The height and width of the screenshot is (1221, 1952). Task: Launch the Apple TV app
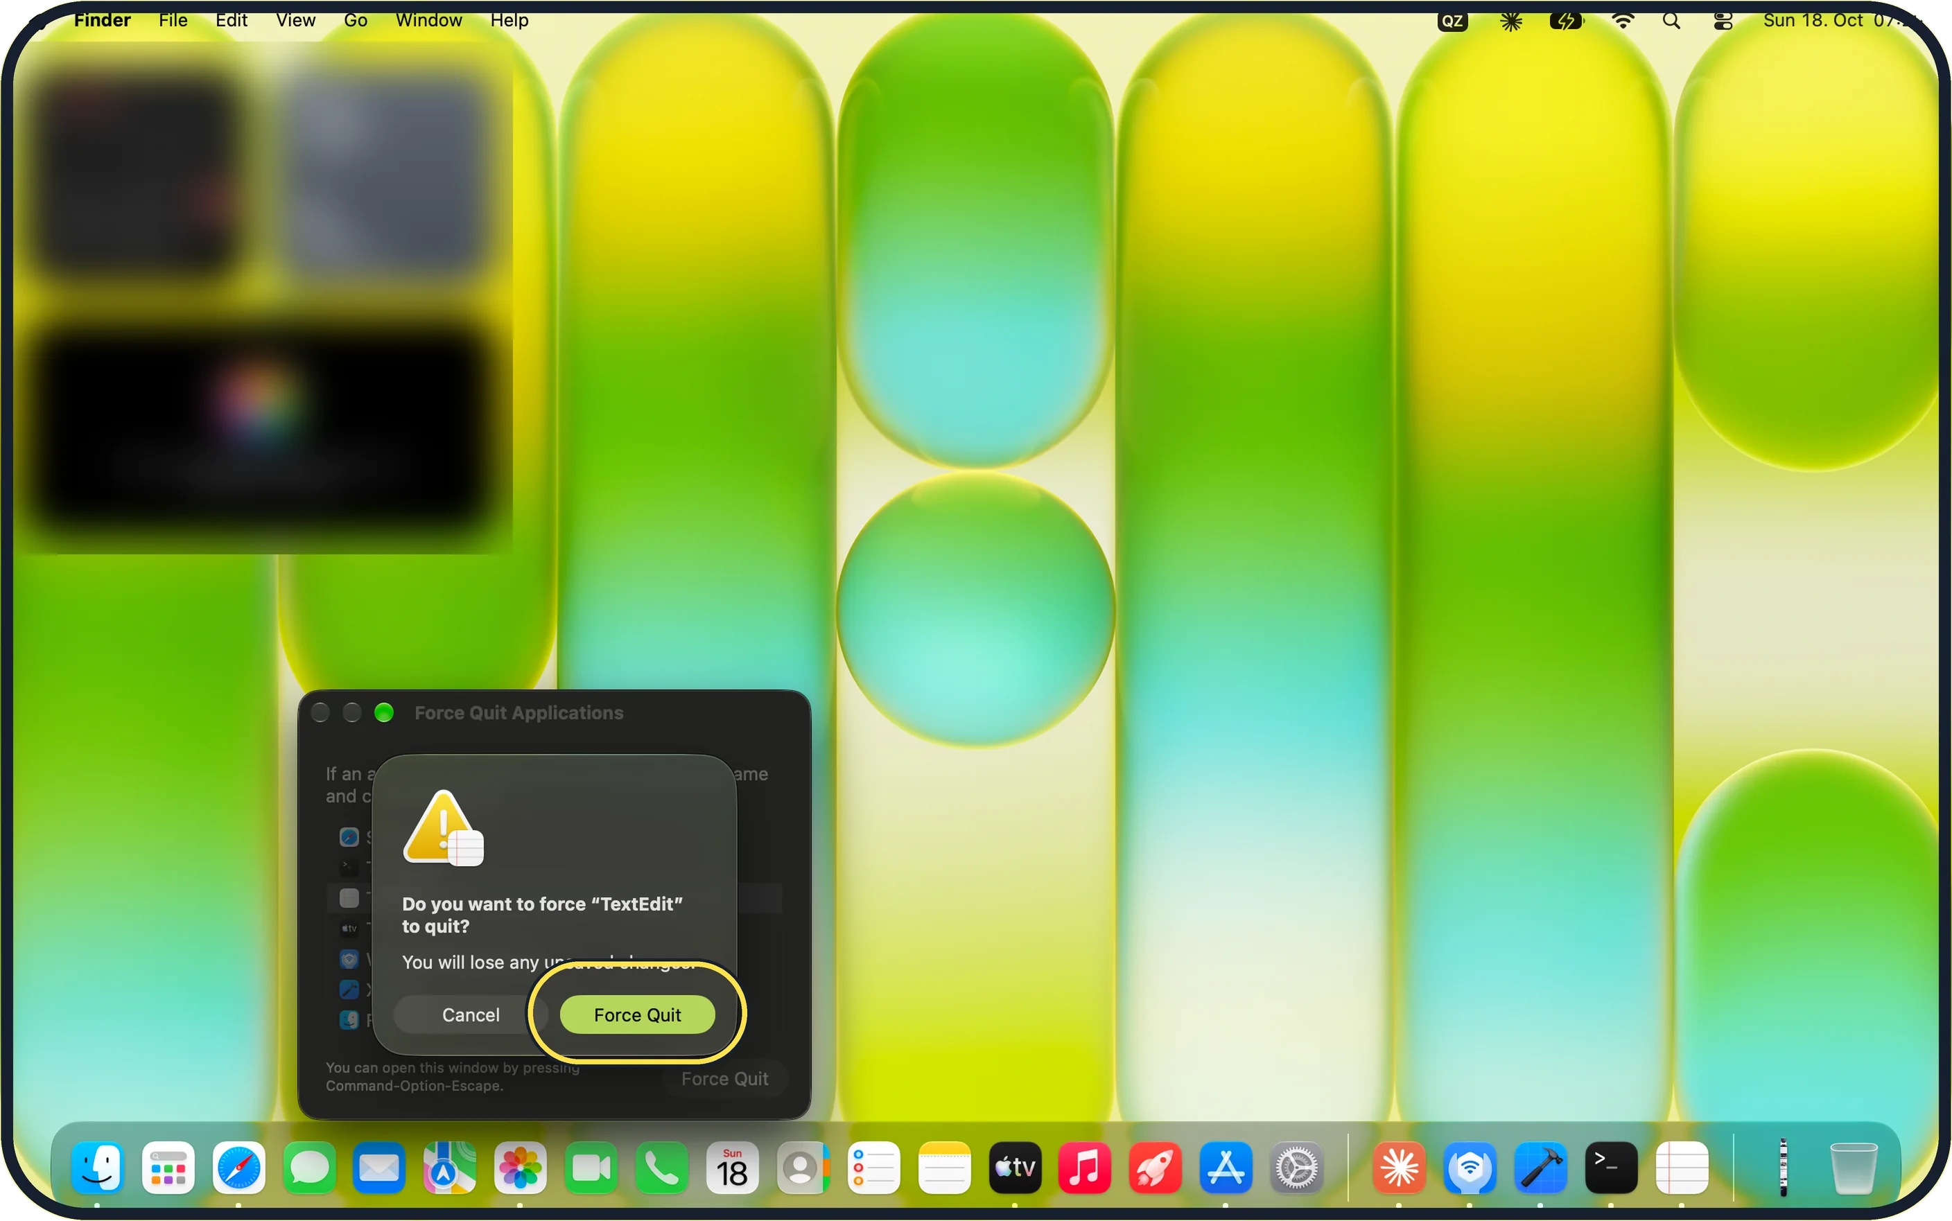point(1014,1168)
